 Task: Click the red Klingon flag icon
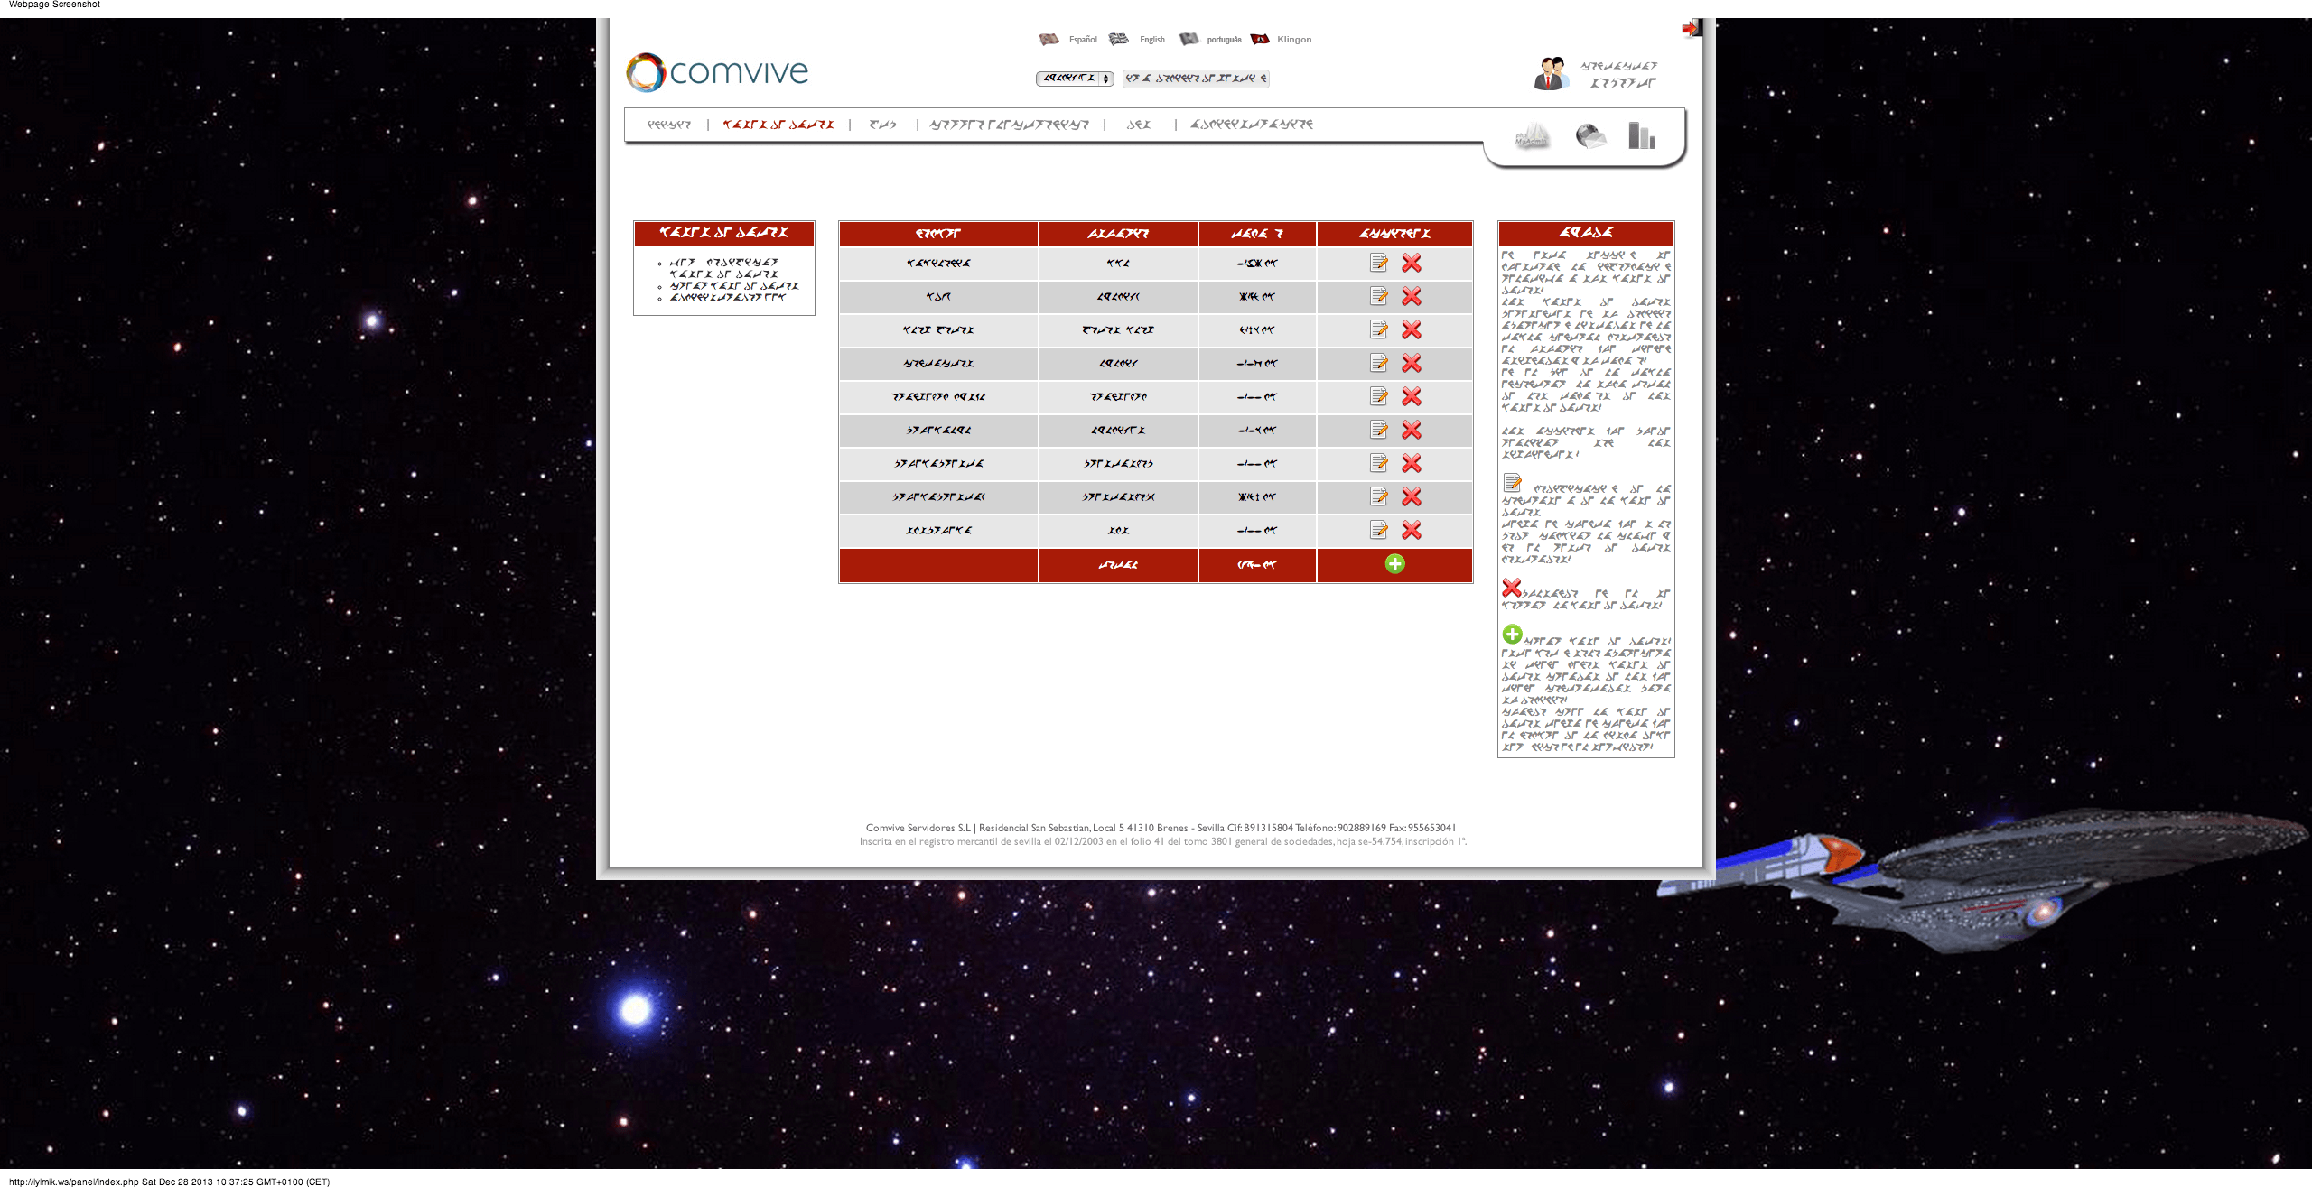(x=1260, y=39)
